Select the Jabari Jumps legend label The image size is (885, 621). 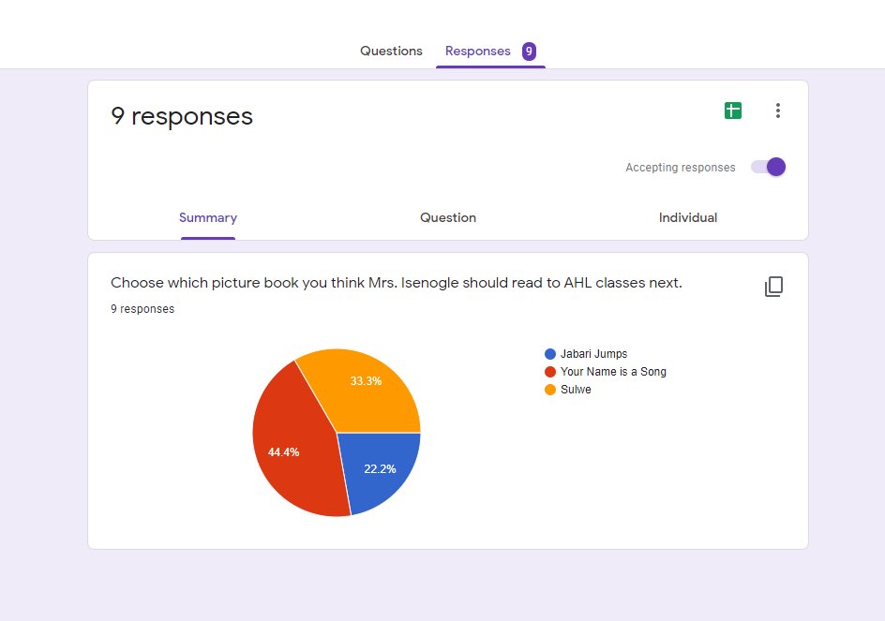[x=593, y=354]
